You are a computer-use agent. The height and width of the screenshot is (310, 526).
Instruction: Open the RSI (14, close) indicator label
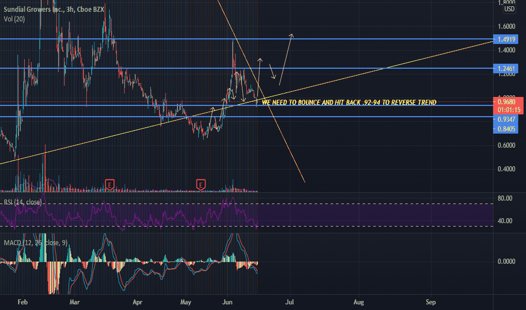(x=23, y=202)
